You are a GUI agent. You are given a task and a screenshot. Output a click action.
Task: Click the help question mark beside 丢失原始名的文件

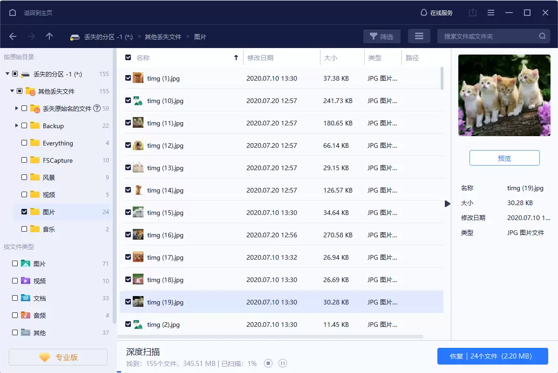[97, 108]
